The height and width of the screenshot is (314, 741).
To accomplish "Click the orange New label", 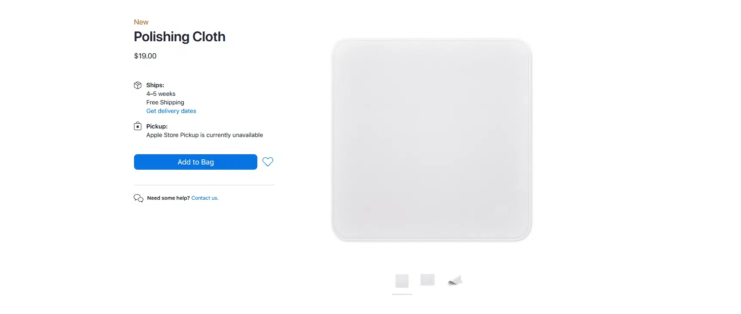I will click(x=141, y=22).
